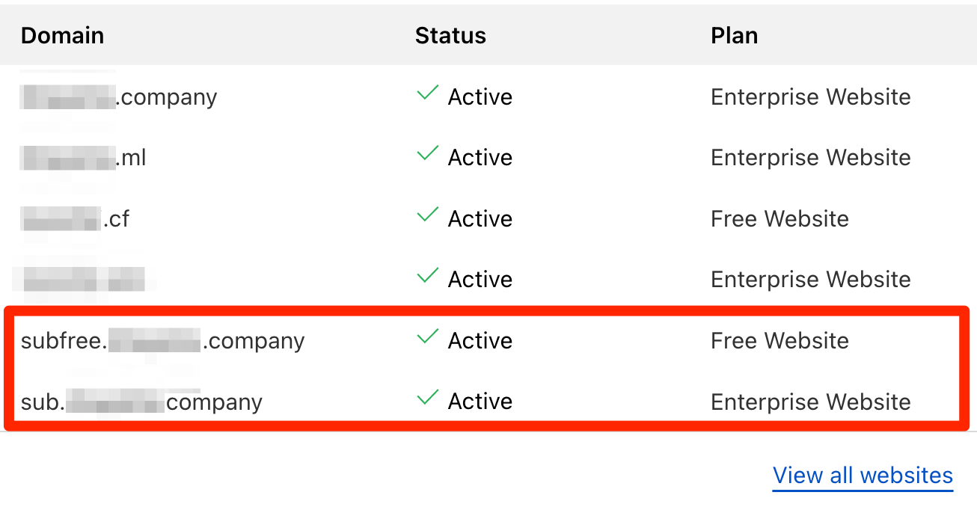Viewport: 977px width, 510px height.
Task: Select the check icon on the .cf row
Action: [x=427, y=216]
